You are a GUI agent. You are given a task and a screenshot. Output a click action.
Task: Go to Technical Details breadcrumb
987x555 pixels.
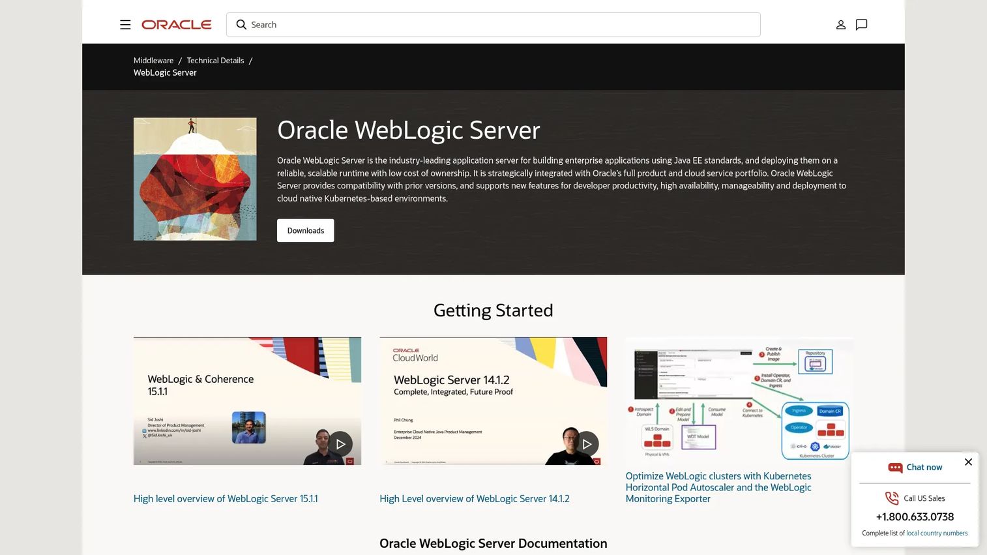click(215, 61)
